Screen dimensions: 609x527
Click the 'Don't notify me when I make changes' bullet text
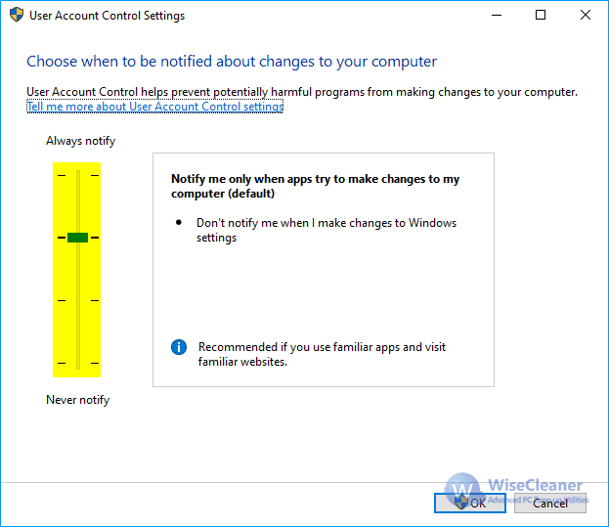pyautogui.click(x=326, y=230)
